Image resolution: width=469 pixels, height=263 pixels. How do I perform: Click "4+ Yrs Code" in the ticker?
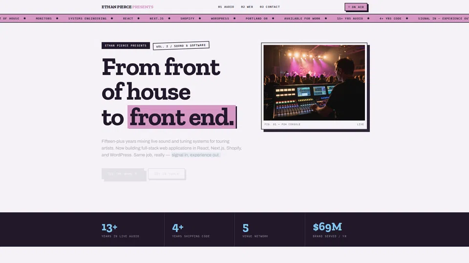coord(390,19)
